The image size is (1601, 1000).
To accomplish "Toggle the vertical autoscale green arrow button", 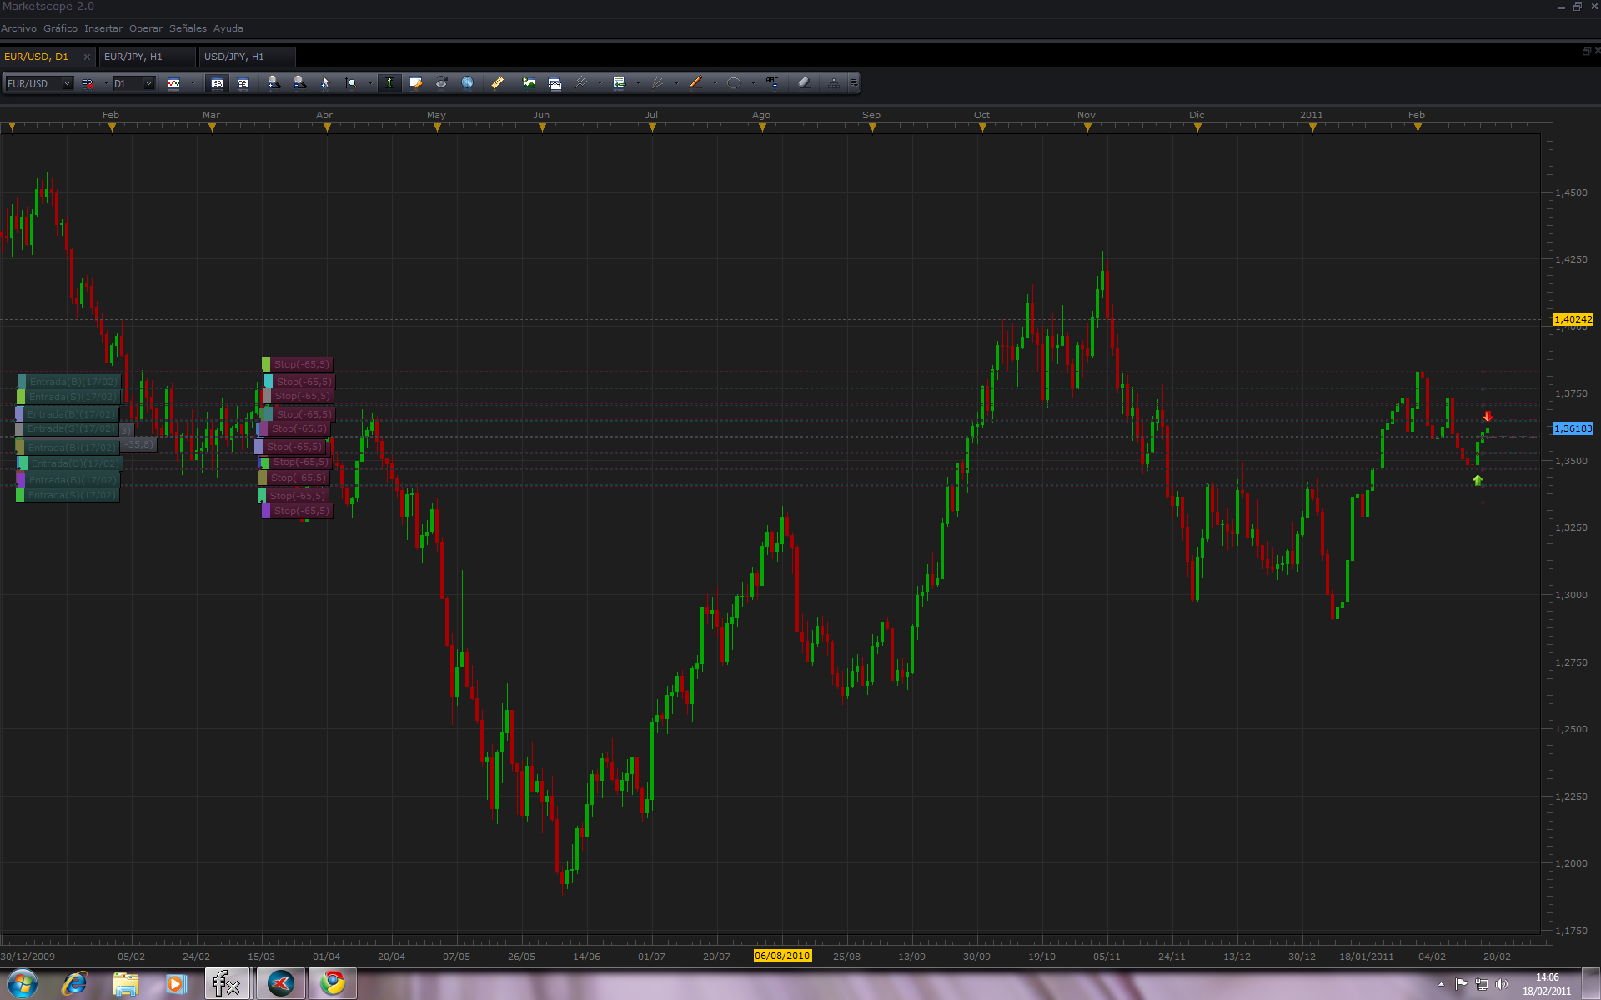I will tap(389, 83).
